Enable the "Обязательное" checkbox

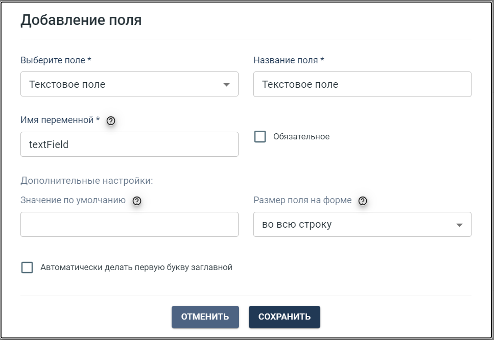click(x=260, y=137)
